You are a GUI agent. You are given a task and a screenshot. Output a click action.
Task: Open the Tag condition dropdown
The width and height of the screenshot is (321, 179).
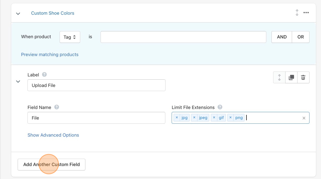coord(70,37)
